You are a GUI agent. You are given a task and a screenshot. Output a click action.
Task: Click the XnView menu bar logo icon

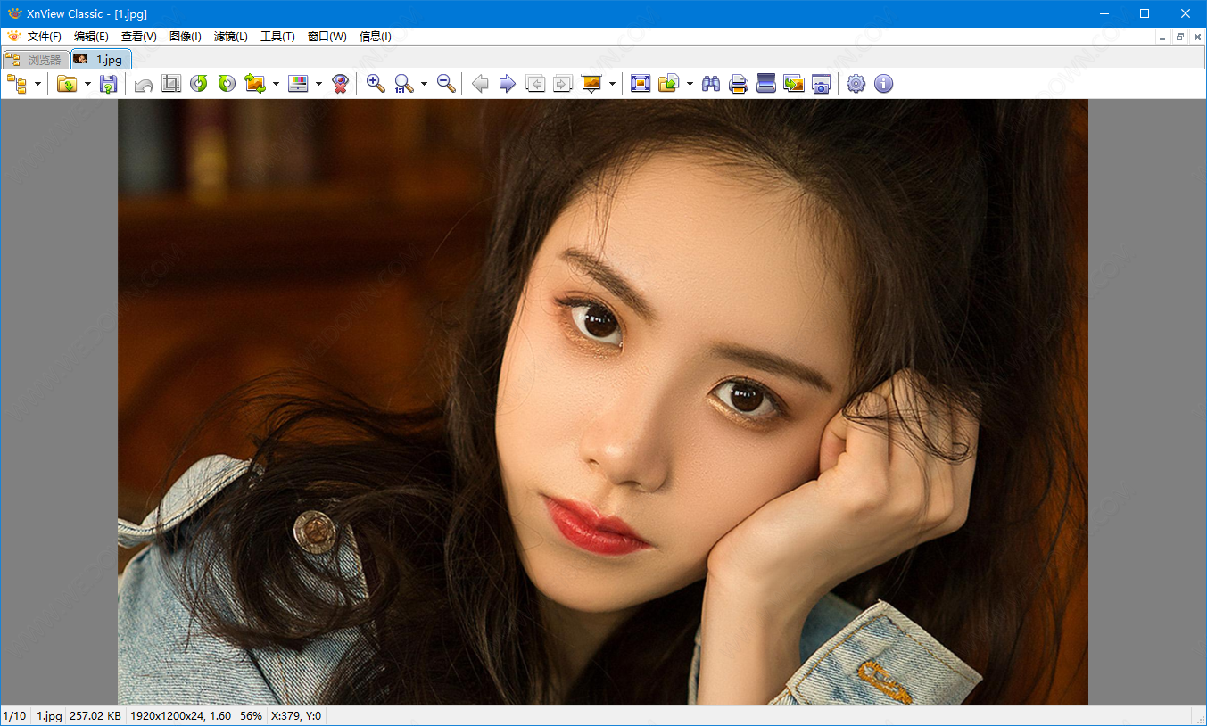pos(13,37)
